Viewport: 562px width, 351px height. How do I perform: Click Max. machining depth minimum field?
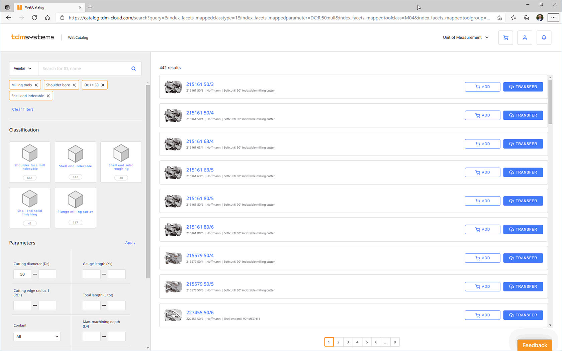click(92, 337)
